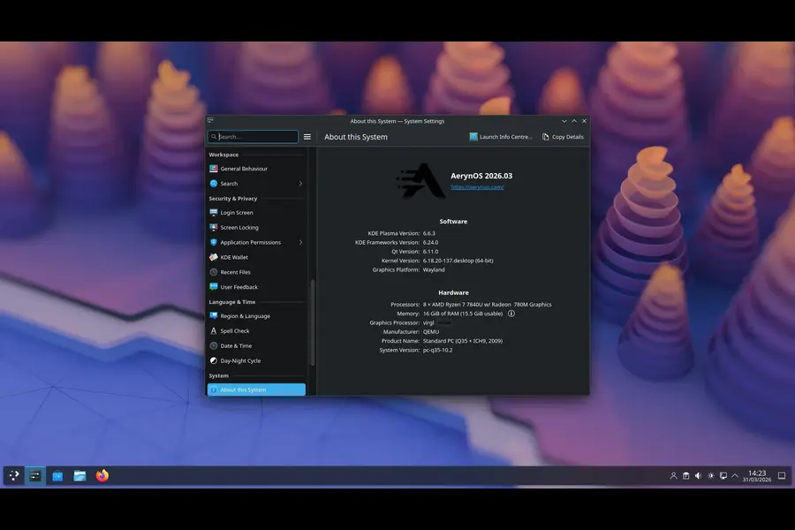The image size is (795, 530).
Task: Expand hidden icons with the tray chevron
Action: [734, 475]
